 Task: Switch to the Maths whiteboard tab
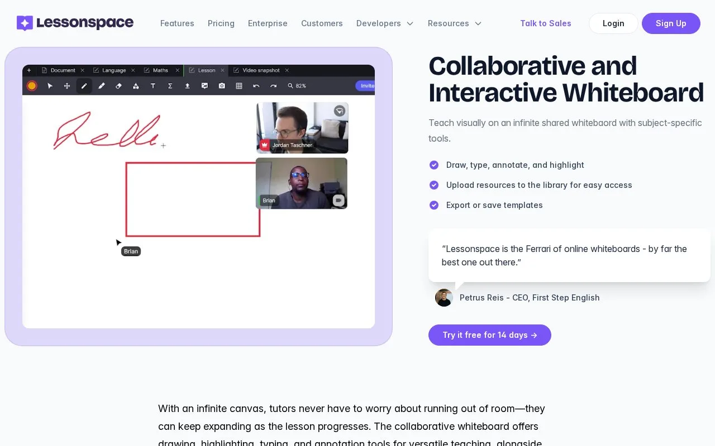156,70
